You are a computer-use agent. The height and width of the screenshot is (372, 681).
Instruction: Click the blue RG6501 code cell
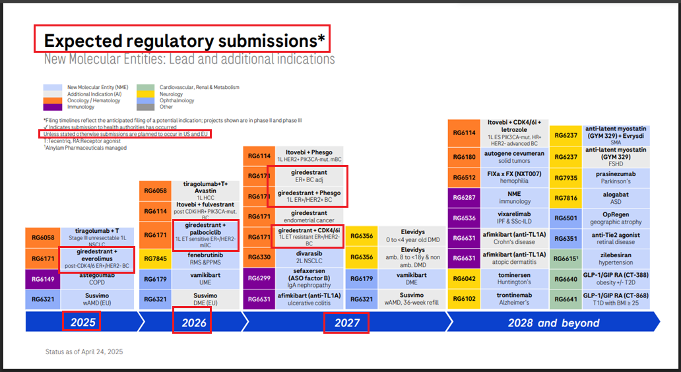[x=566, y=218]
